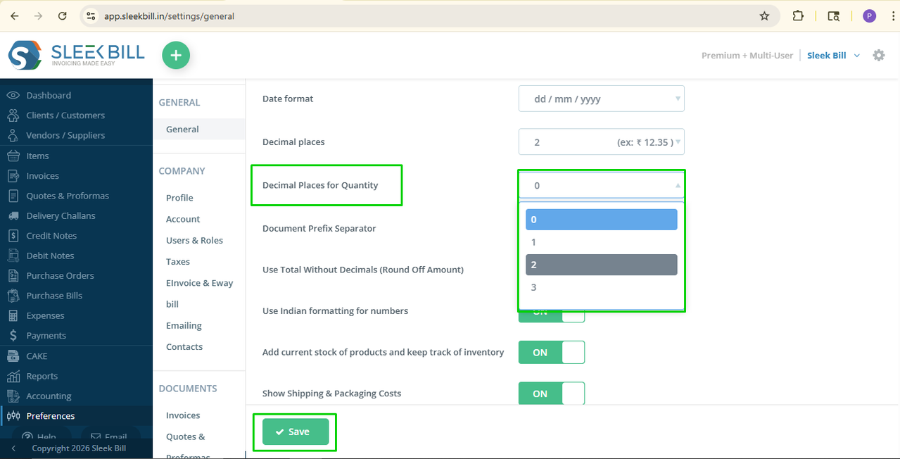Click the DOCUMENTS section heading
Image resolution: width=900 pixels, height=459 pixels.
pos(188,389)
